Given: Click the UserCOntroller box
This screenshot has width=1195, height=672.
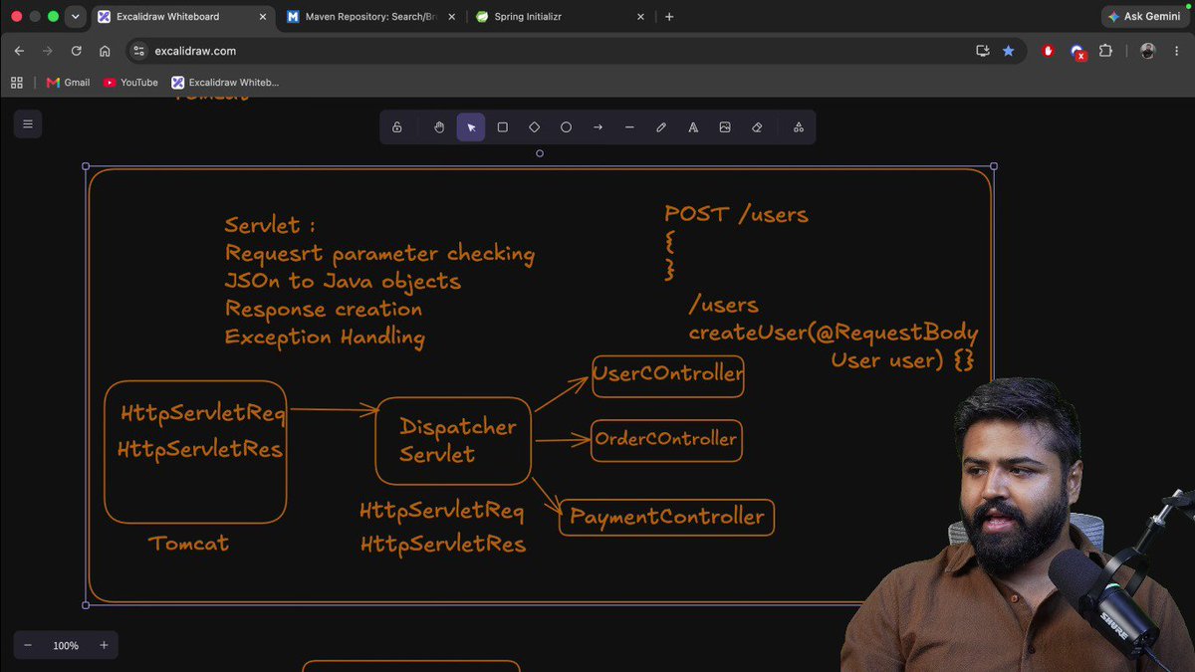Looking at the screenshot, I should 668,376.
